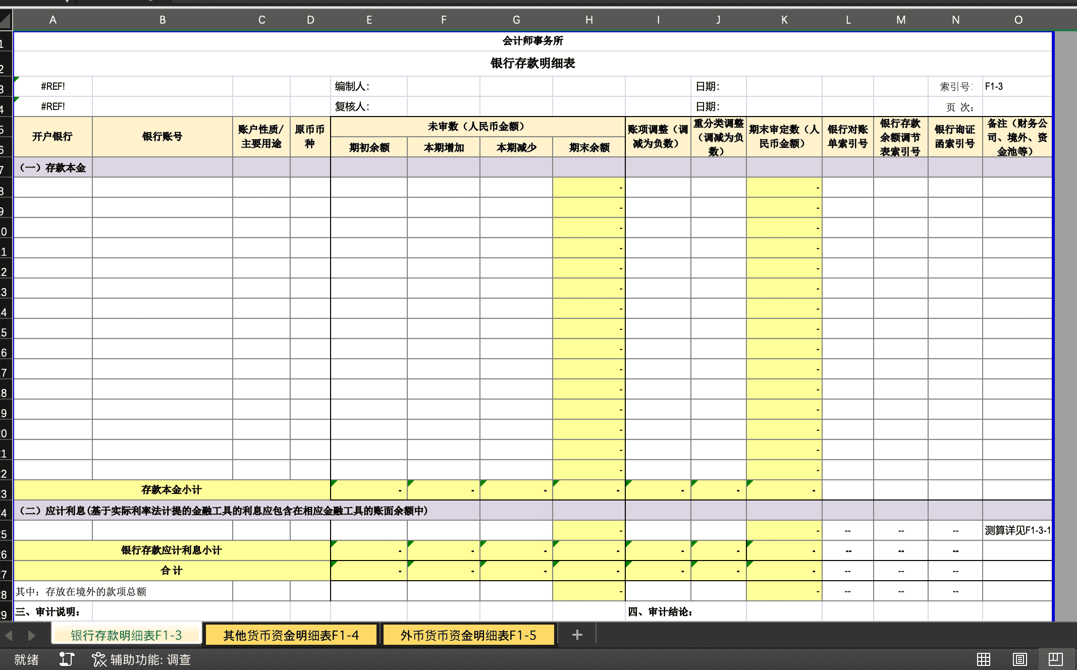1077x670 pixels.
Task: Select the 银行存款明细表F1-3 sheet tab
Action: click(126, 635)
